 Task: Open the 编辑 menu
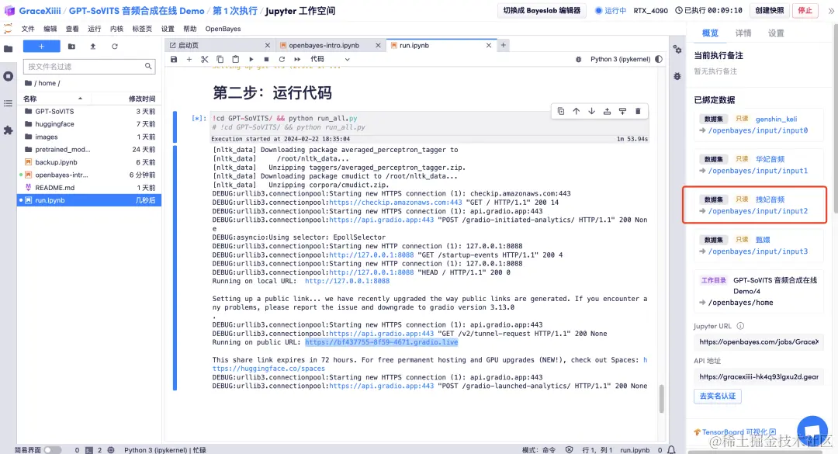click(x=50, y=29)
